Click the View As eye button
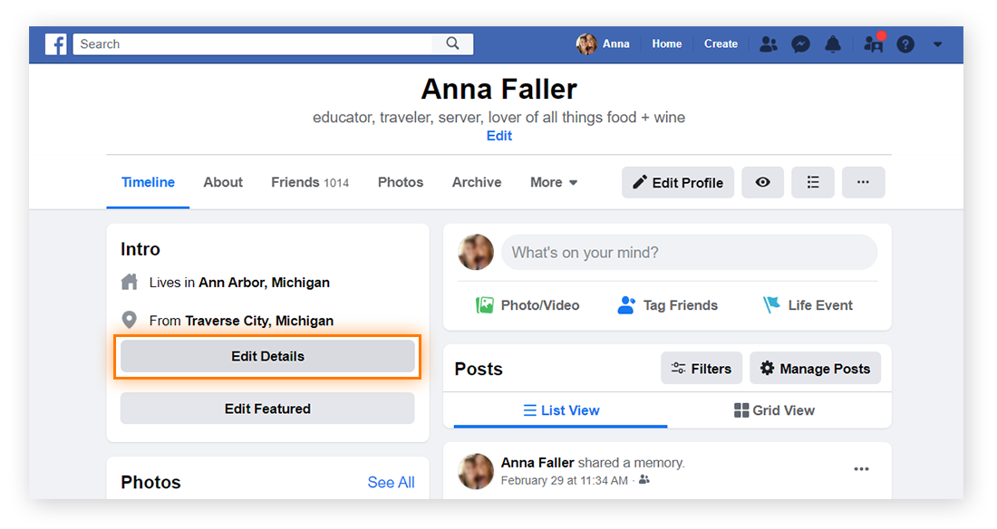This screenshot has width=997, height=529. click(762, 182)
